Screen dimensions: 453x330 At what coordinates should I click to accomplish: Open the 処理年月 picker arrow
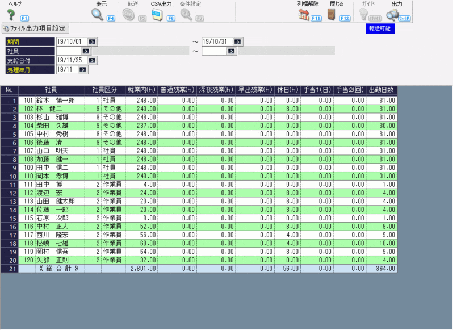[83, 70]
